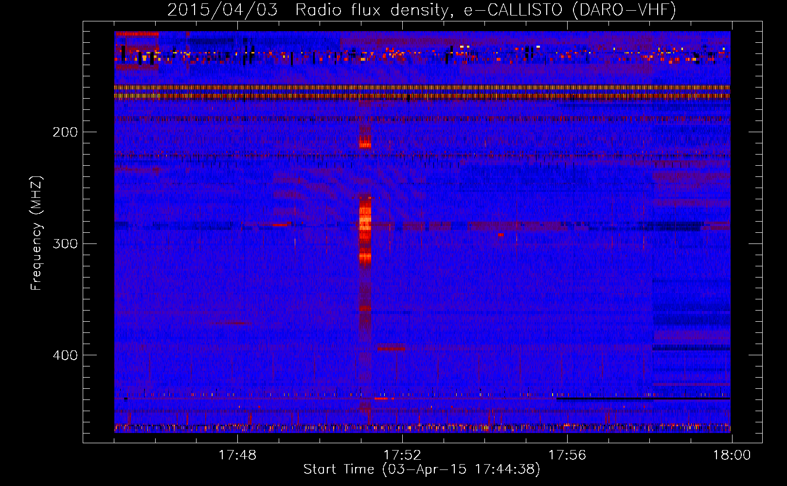Click the 17:52 time axis label
This screenshot has width=787, height=486.
[x=402, y=455]
